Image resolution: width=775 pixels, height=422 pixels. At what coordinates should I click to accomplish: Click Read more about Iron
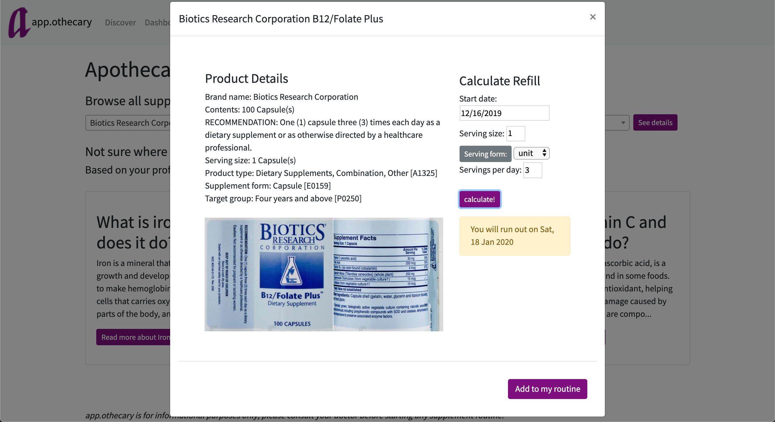[133, 337]
